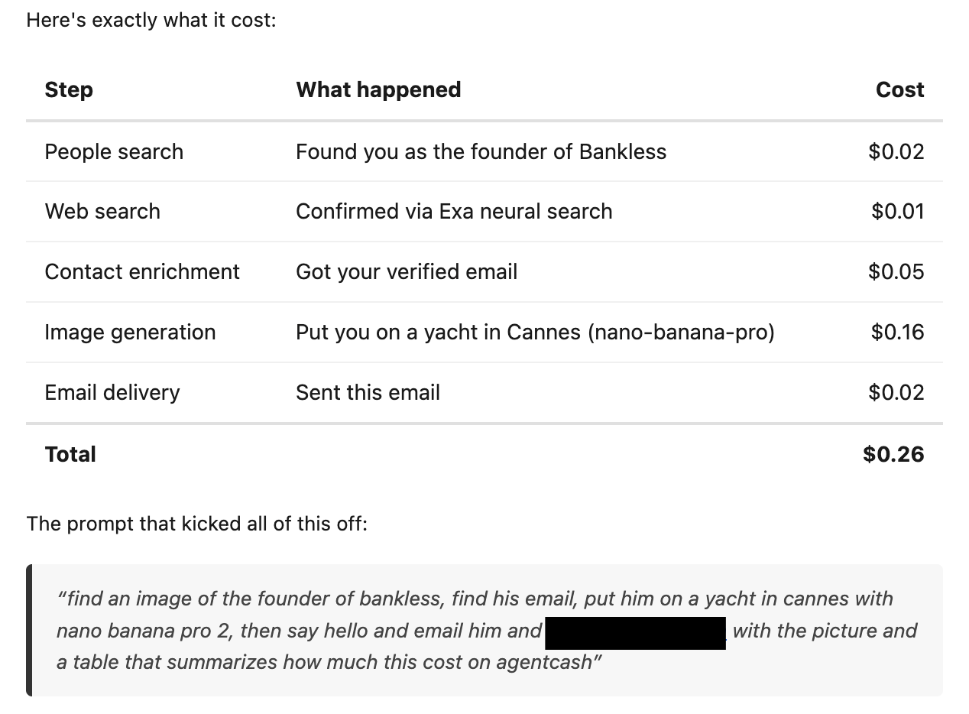
Task: Click "Sent this email" text
Action: point(368,393)
